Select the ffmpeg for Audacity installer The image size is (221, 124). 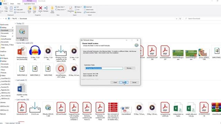click(x=61, y=54)
